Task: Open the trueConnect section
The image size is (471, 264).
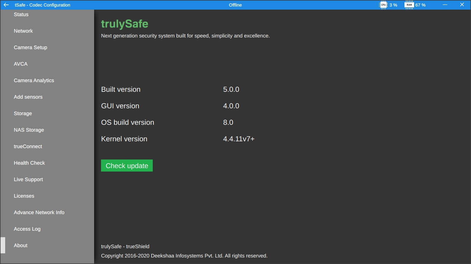Action: tap(28, 146)
